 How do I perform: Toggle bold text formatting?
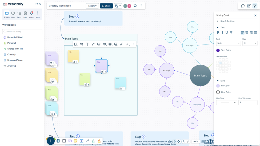coord(218,33)
